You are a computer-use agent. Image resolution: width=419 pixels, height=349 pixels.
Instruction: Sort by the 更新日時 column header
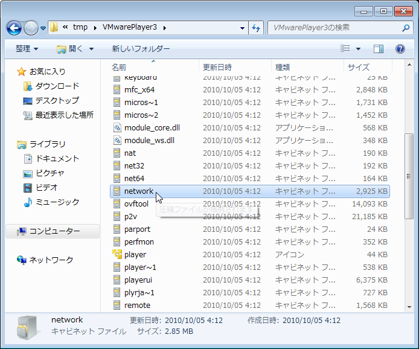(x=217, y=68)
